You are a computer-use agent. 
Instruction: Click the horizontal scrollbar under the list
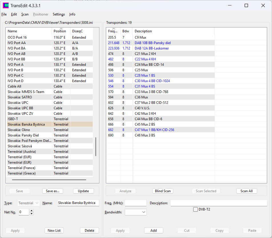[49, 180]
